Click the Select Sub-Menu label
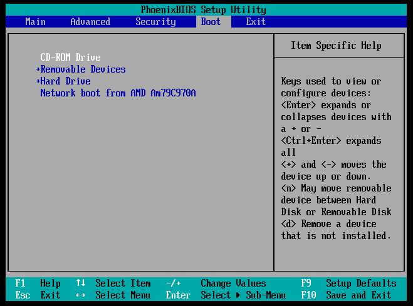 [x=243, y=295]
